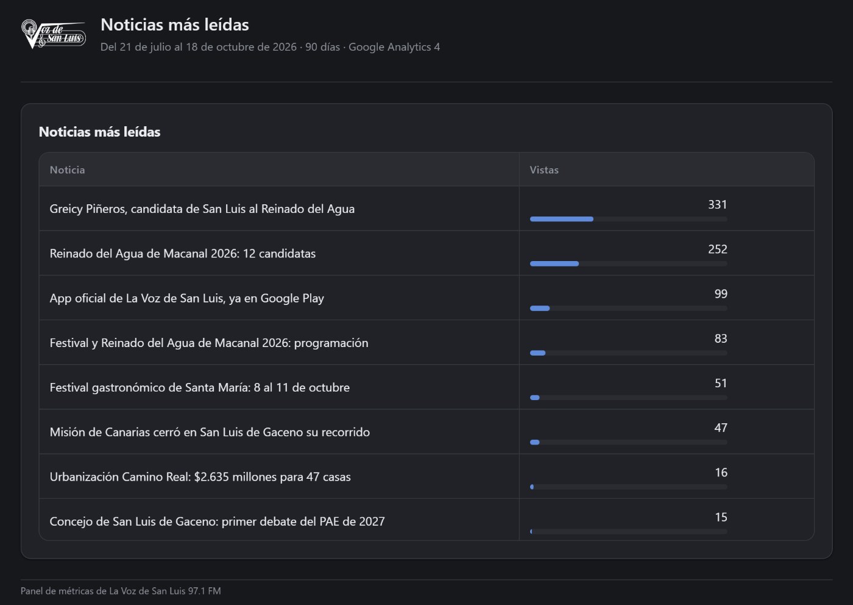Click the 99 views value

(x=721, y=294)
